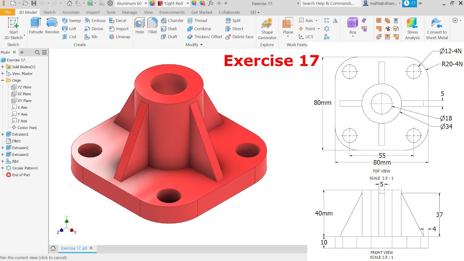This screenshot has height=261, width=464.
Task: Select Thicken/ Offset tool
Action: pyautogui.click(x=204, y=37)
